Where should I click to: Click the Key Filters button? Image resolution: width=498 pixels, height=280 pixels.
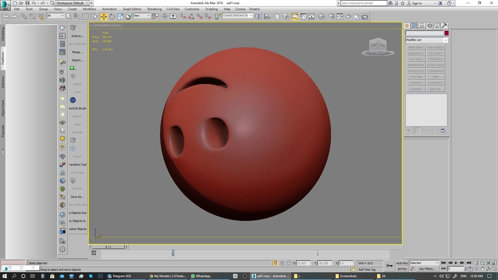pos(427,269)
